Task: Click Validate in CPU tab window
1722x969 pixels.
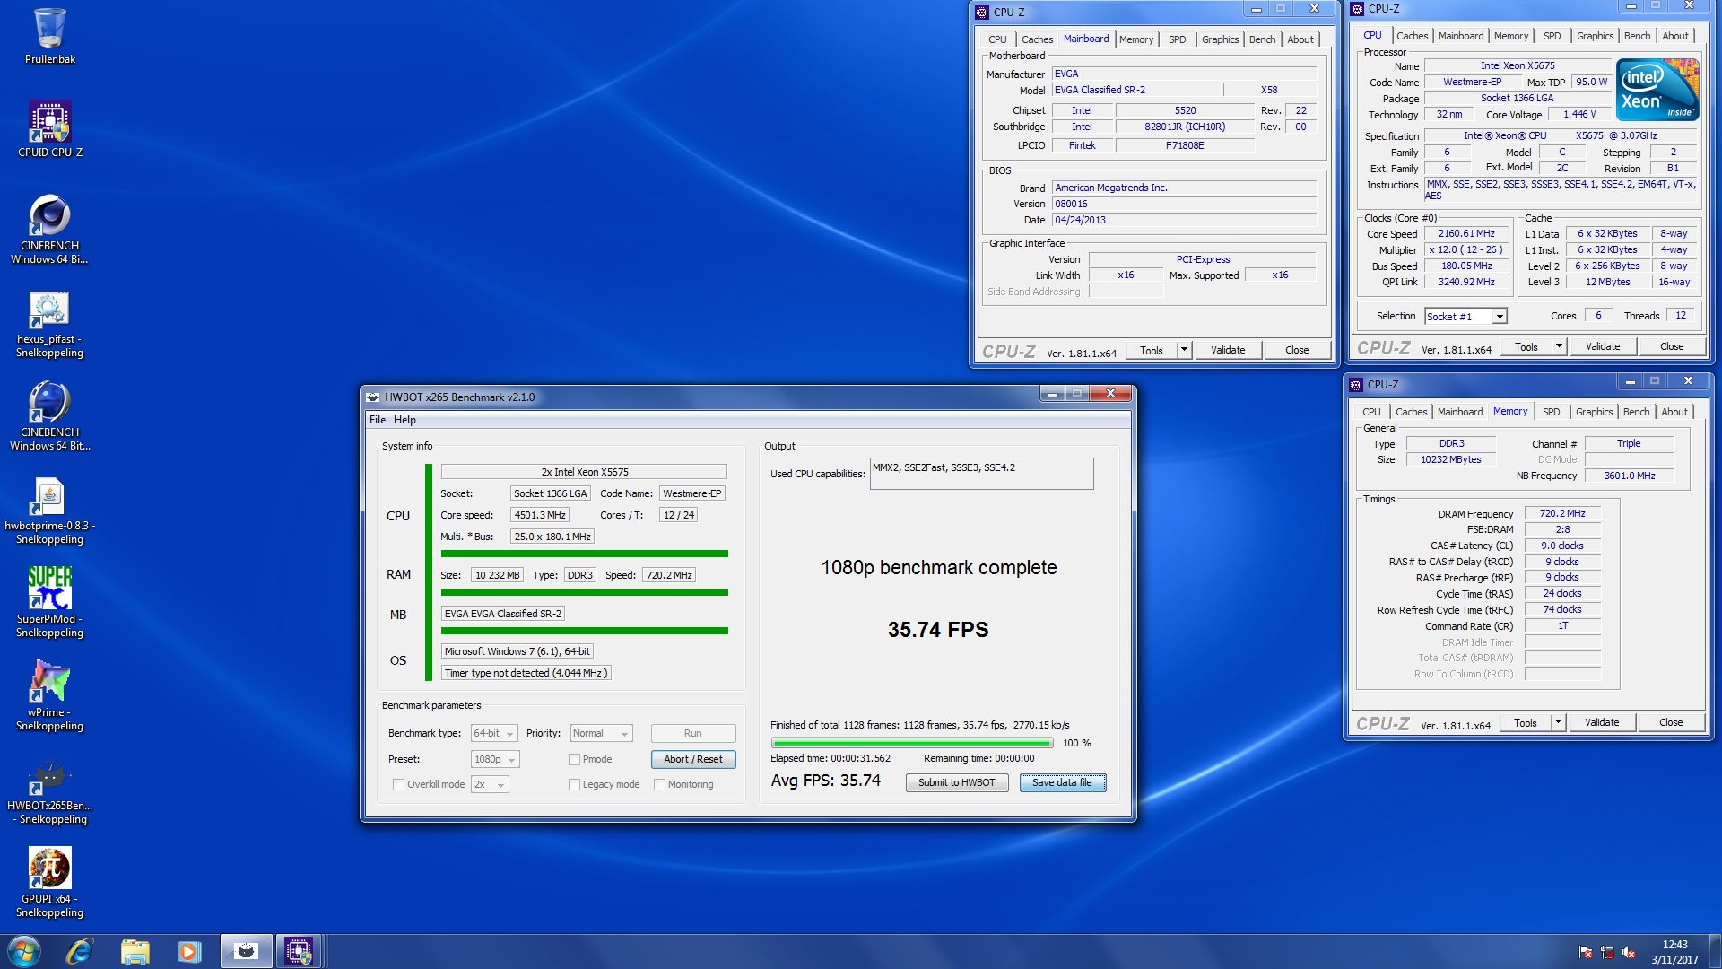Action: pyautogui.click(x=1603, y=346)
